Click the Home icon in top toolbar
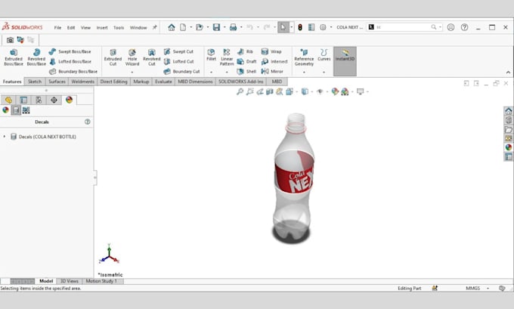 pyautogui.click(x=172, y=27)
